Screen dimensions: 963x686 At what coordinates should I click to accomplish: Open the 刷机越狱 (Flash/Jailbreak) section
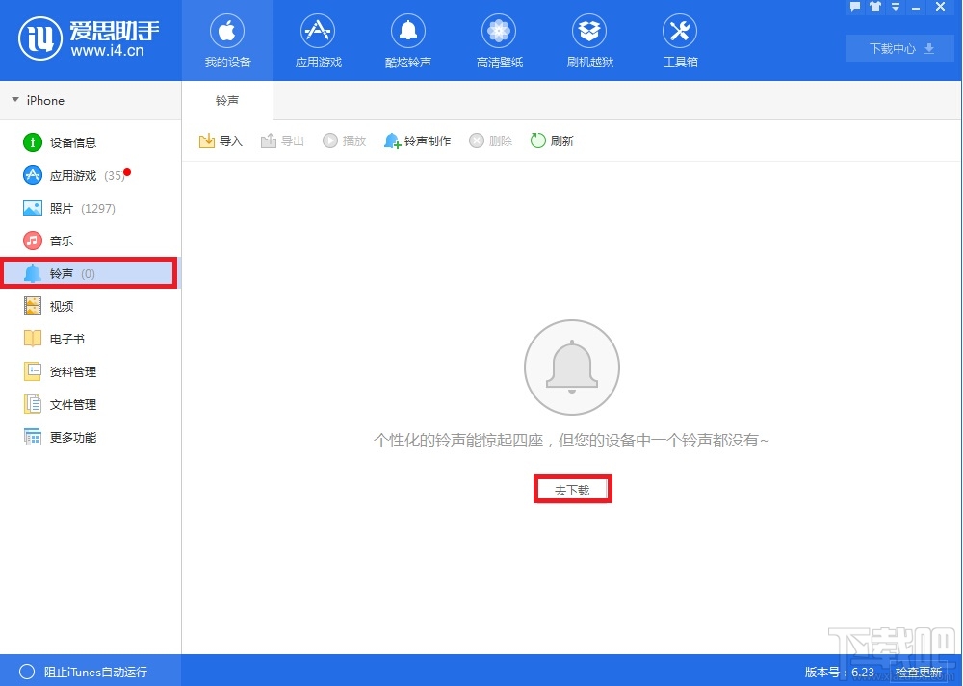(588, 40)
